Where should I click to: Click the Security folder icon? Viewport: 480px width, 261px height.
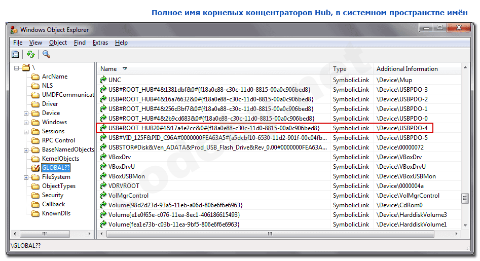point(36,195)
